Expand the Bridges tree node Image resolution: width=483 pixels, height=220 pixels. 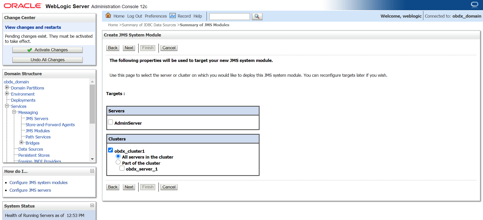(21, 143)
